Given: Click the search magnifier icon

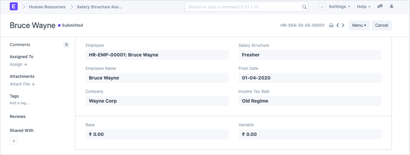Looking at the screenshot, I should [304, 7].
